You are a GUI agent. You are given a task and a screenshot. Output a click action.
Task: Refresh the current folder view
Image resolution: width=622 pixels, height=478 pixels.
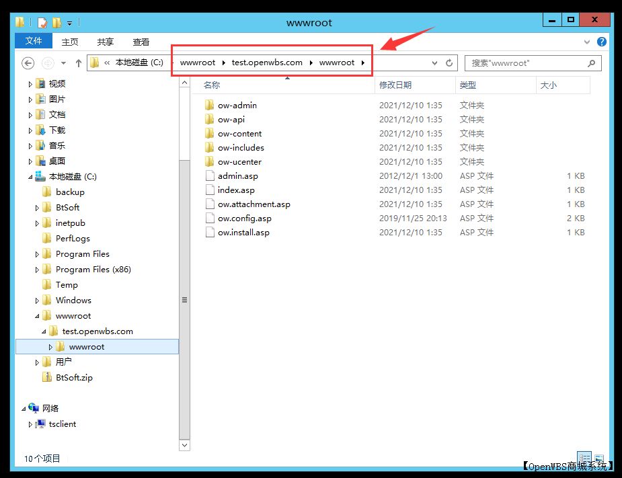[450, 63]
